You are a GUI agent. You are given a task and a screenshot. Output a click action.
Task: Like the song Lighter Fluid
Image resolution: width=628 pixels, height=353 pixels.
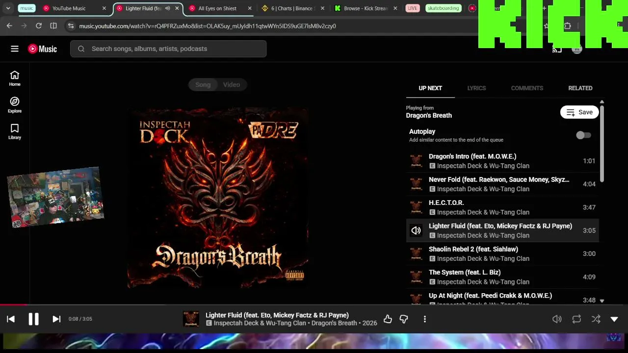pos(388,319)
